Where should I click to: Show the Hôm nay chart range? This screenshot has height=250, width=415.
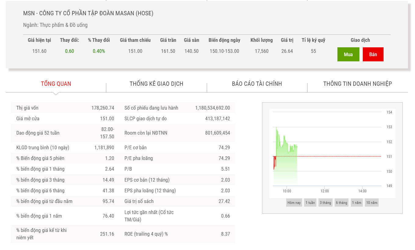[294, 203]
